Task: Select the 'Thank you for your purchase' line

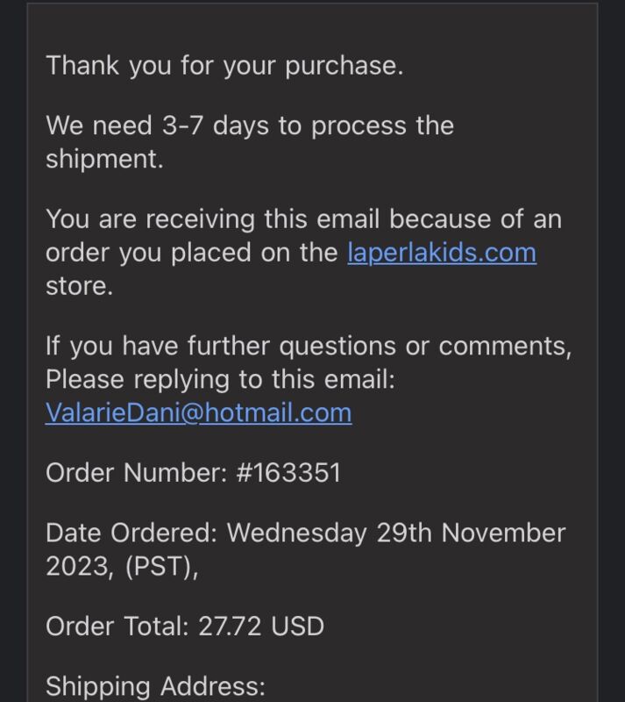Action: click(x=224, y=67)
